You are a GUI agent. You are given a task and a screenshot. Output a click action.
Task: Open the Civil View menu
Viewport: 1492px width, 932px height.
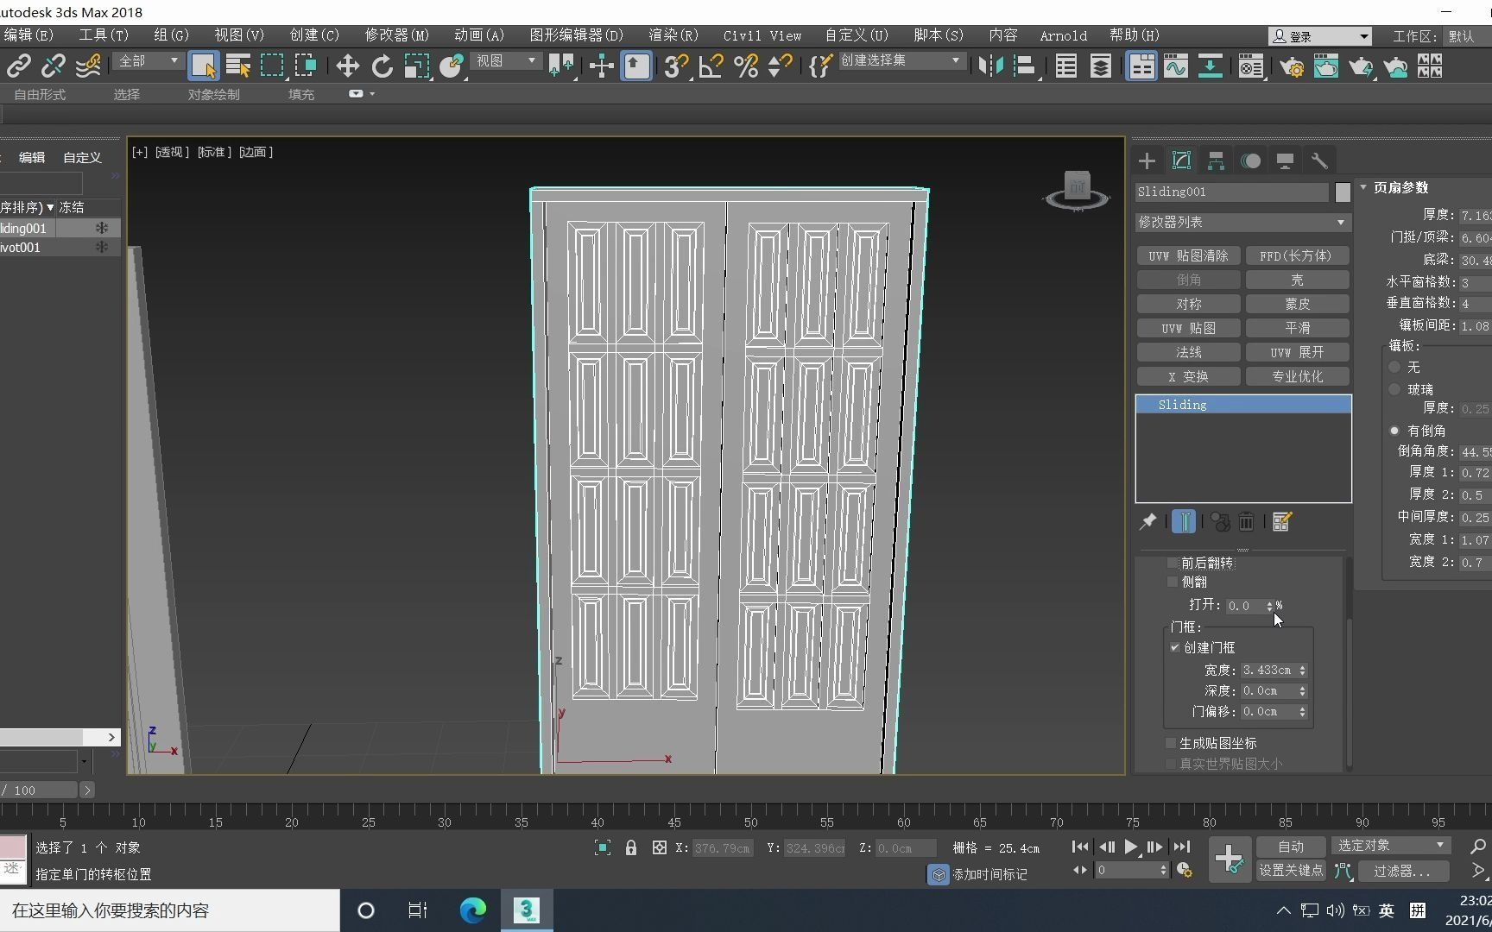coord(761,35)
